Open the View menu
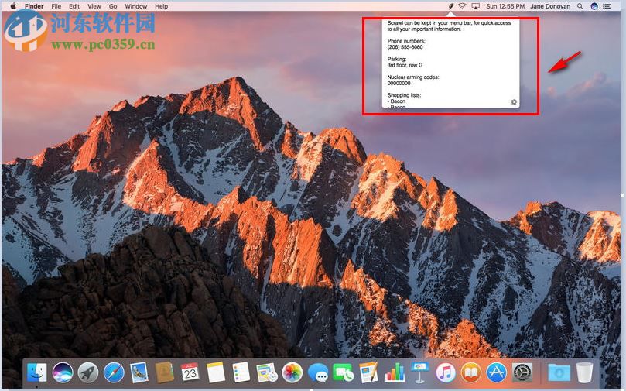Screen dimensions: 626x391 [94, 6]
